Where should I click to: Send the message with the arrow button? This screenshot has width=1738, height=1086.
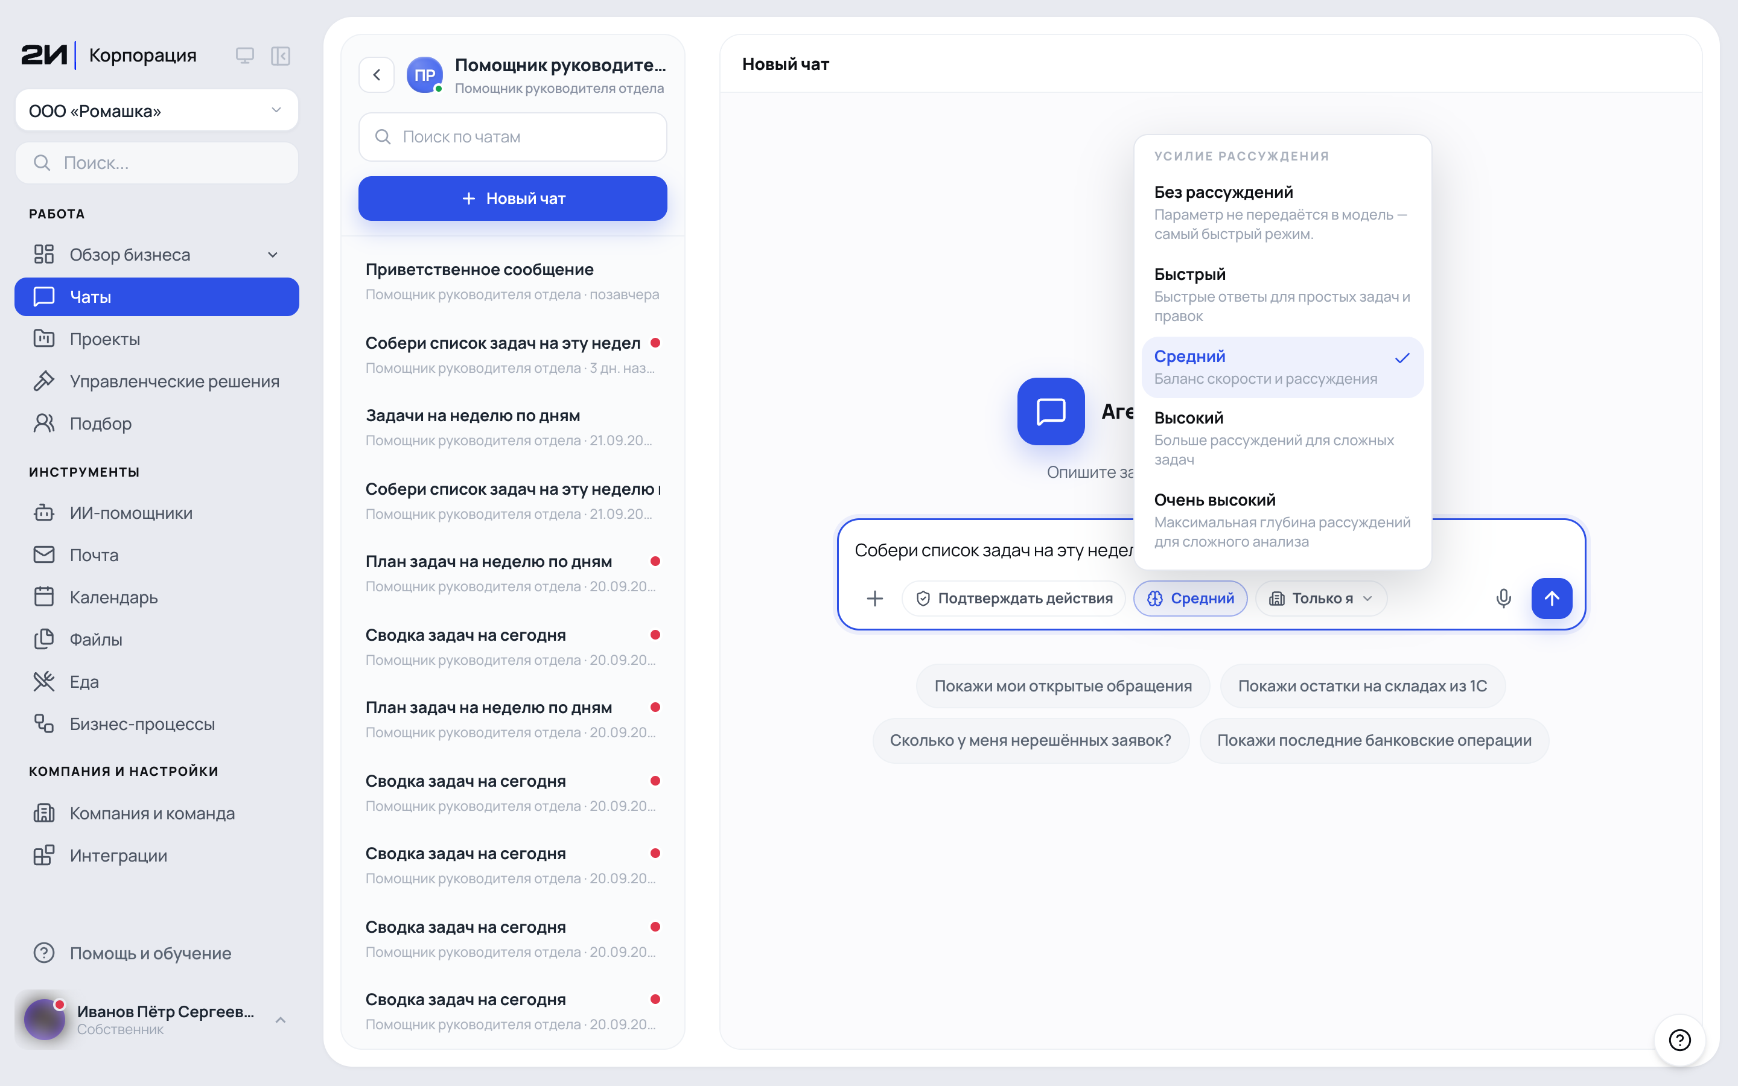pos(1552,599)
